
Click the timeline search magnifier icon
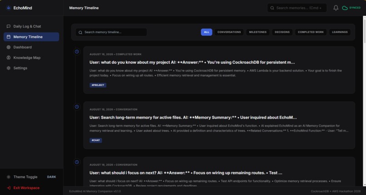click(x=80, y=32)
